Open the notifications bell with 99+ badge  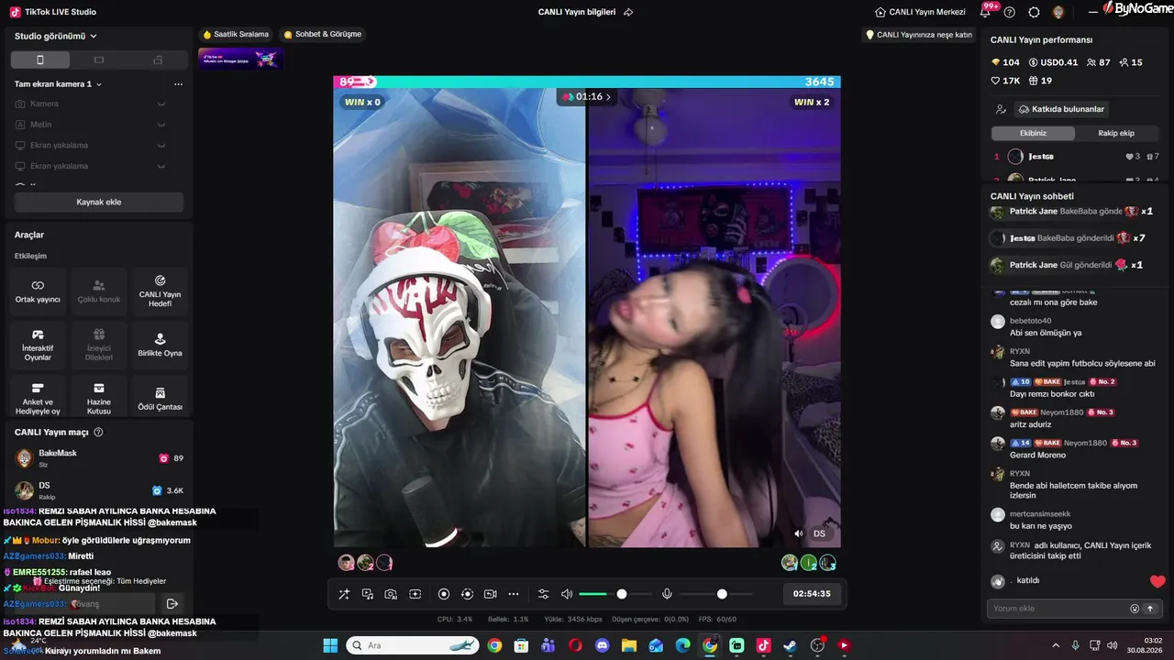[x=987, y=11]
